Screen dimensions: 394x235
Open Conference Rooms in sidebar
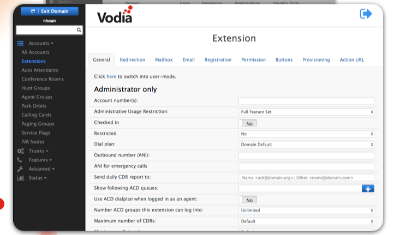[x=43, y=79]
